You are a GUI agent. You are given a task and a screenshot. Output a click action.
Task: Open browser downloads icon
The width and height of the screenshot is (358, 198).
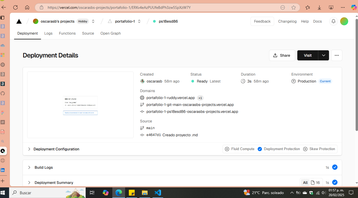click(319, 7)
